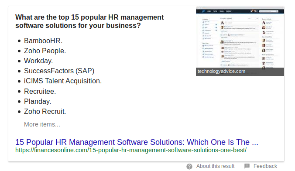Click the technologyadvice.com image caption
Viewport: 295px width, 171px height.
click(221, 71)
